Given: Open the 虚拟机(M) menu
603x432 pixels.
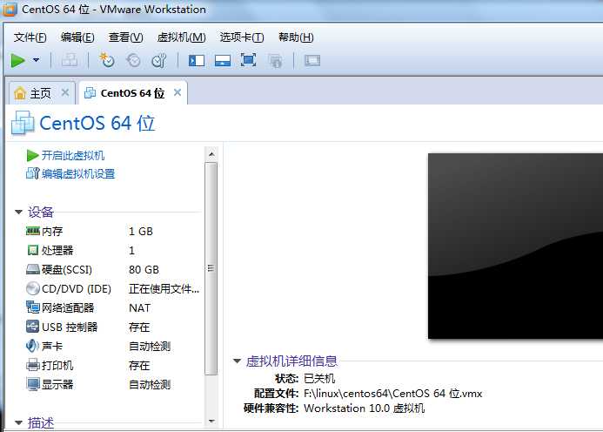Looking at the screenshot, I should (182, 37).
